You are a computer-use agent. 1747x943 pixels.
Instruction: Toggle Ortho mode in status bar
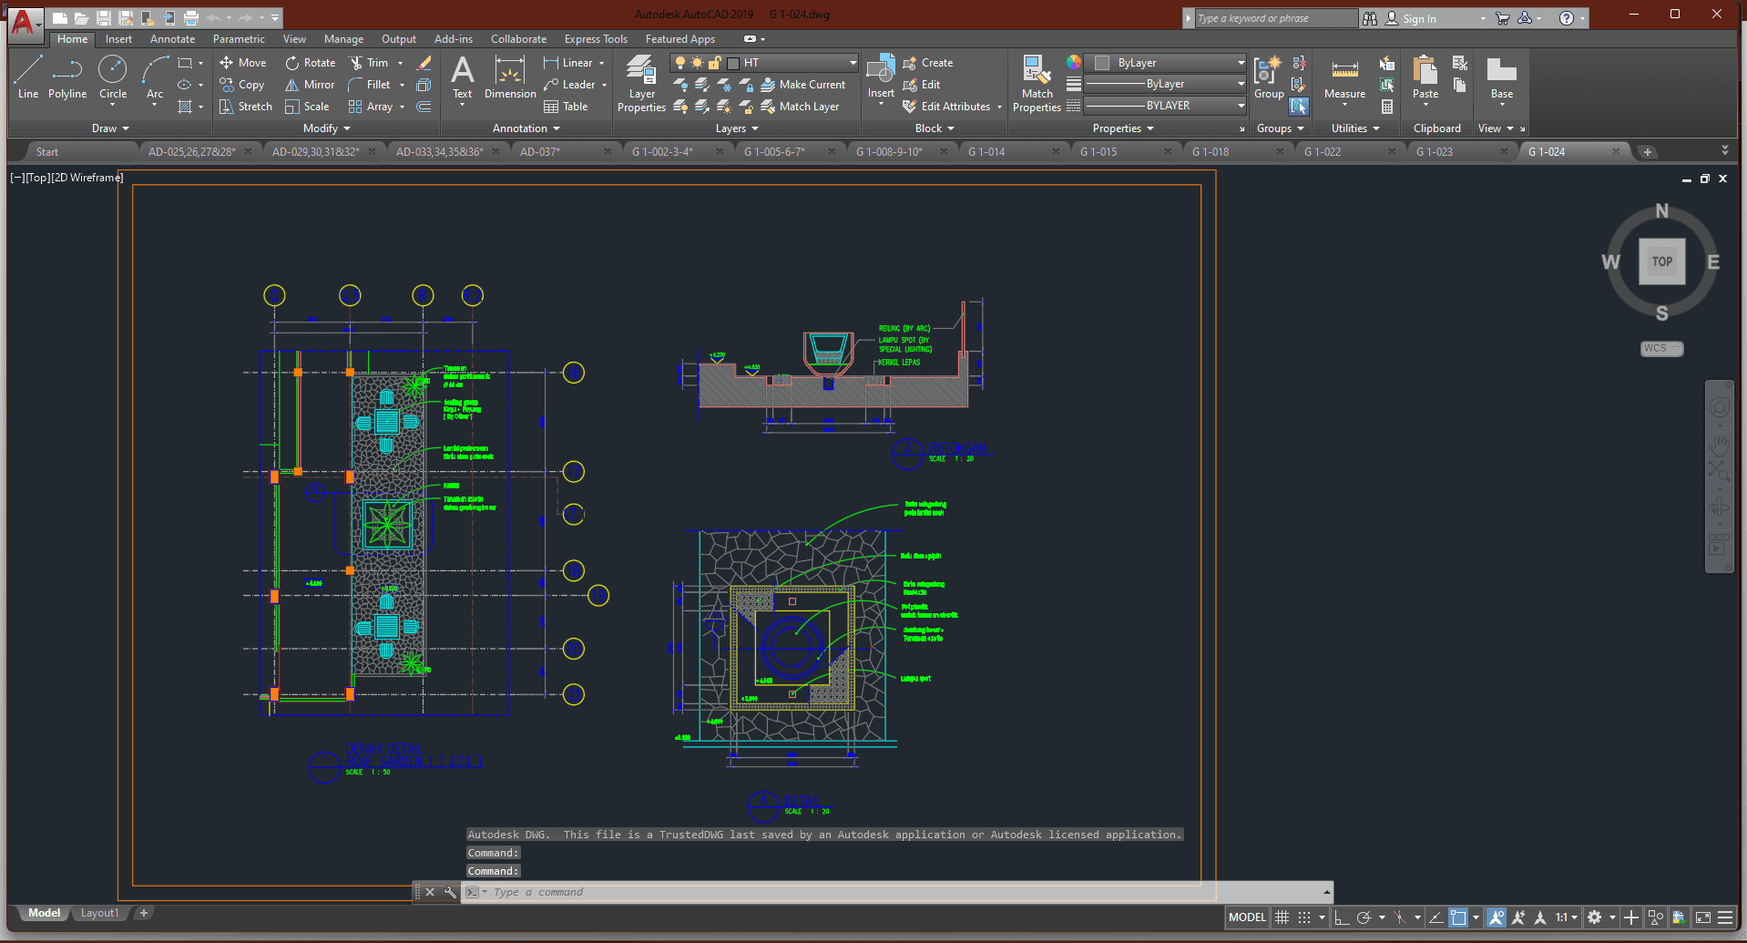point(1341,917)
